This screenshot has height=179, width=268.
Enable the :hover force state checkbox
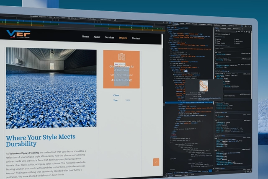[x=234, y=39]
